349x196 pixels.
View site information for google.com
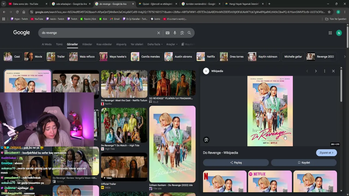pos(32,12)
